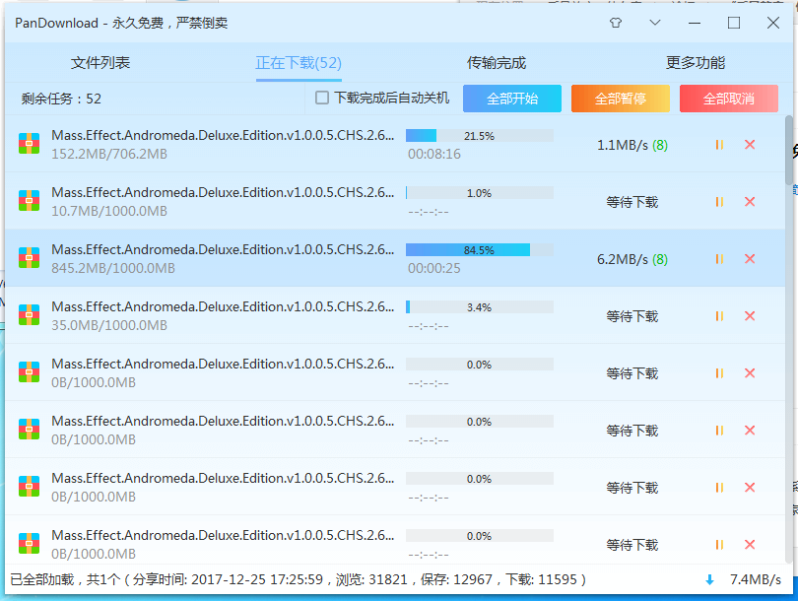Click the archive file icon of the 10.7MB/1000.0MB item
Viewport: 798px width, 601px height.
(29, 201)
